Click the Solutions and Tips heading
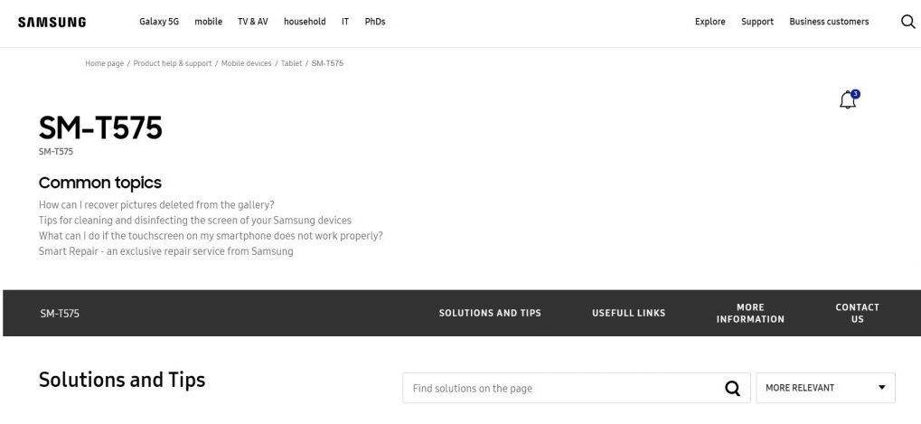This screenshot has width=921, height=424. click(x=122, y=380)
